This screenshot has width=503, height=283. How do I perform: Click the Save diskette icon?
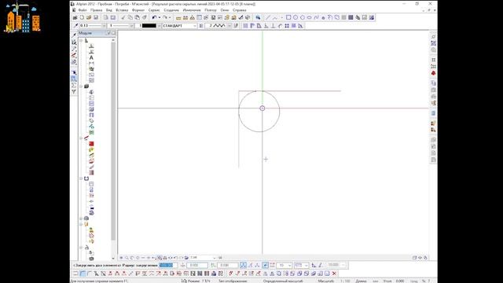coord(96,17)
